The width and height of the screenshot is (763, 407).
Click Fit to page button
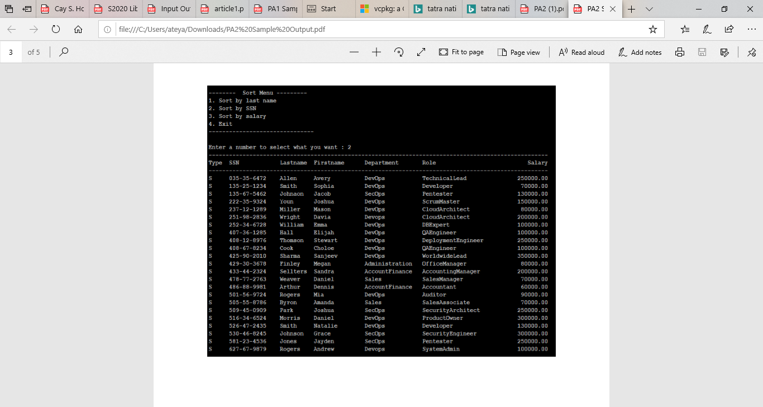tap(461, 52)
